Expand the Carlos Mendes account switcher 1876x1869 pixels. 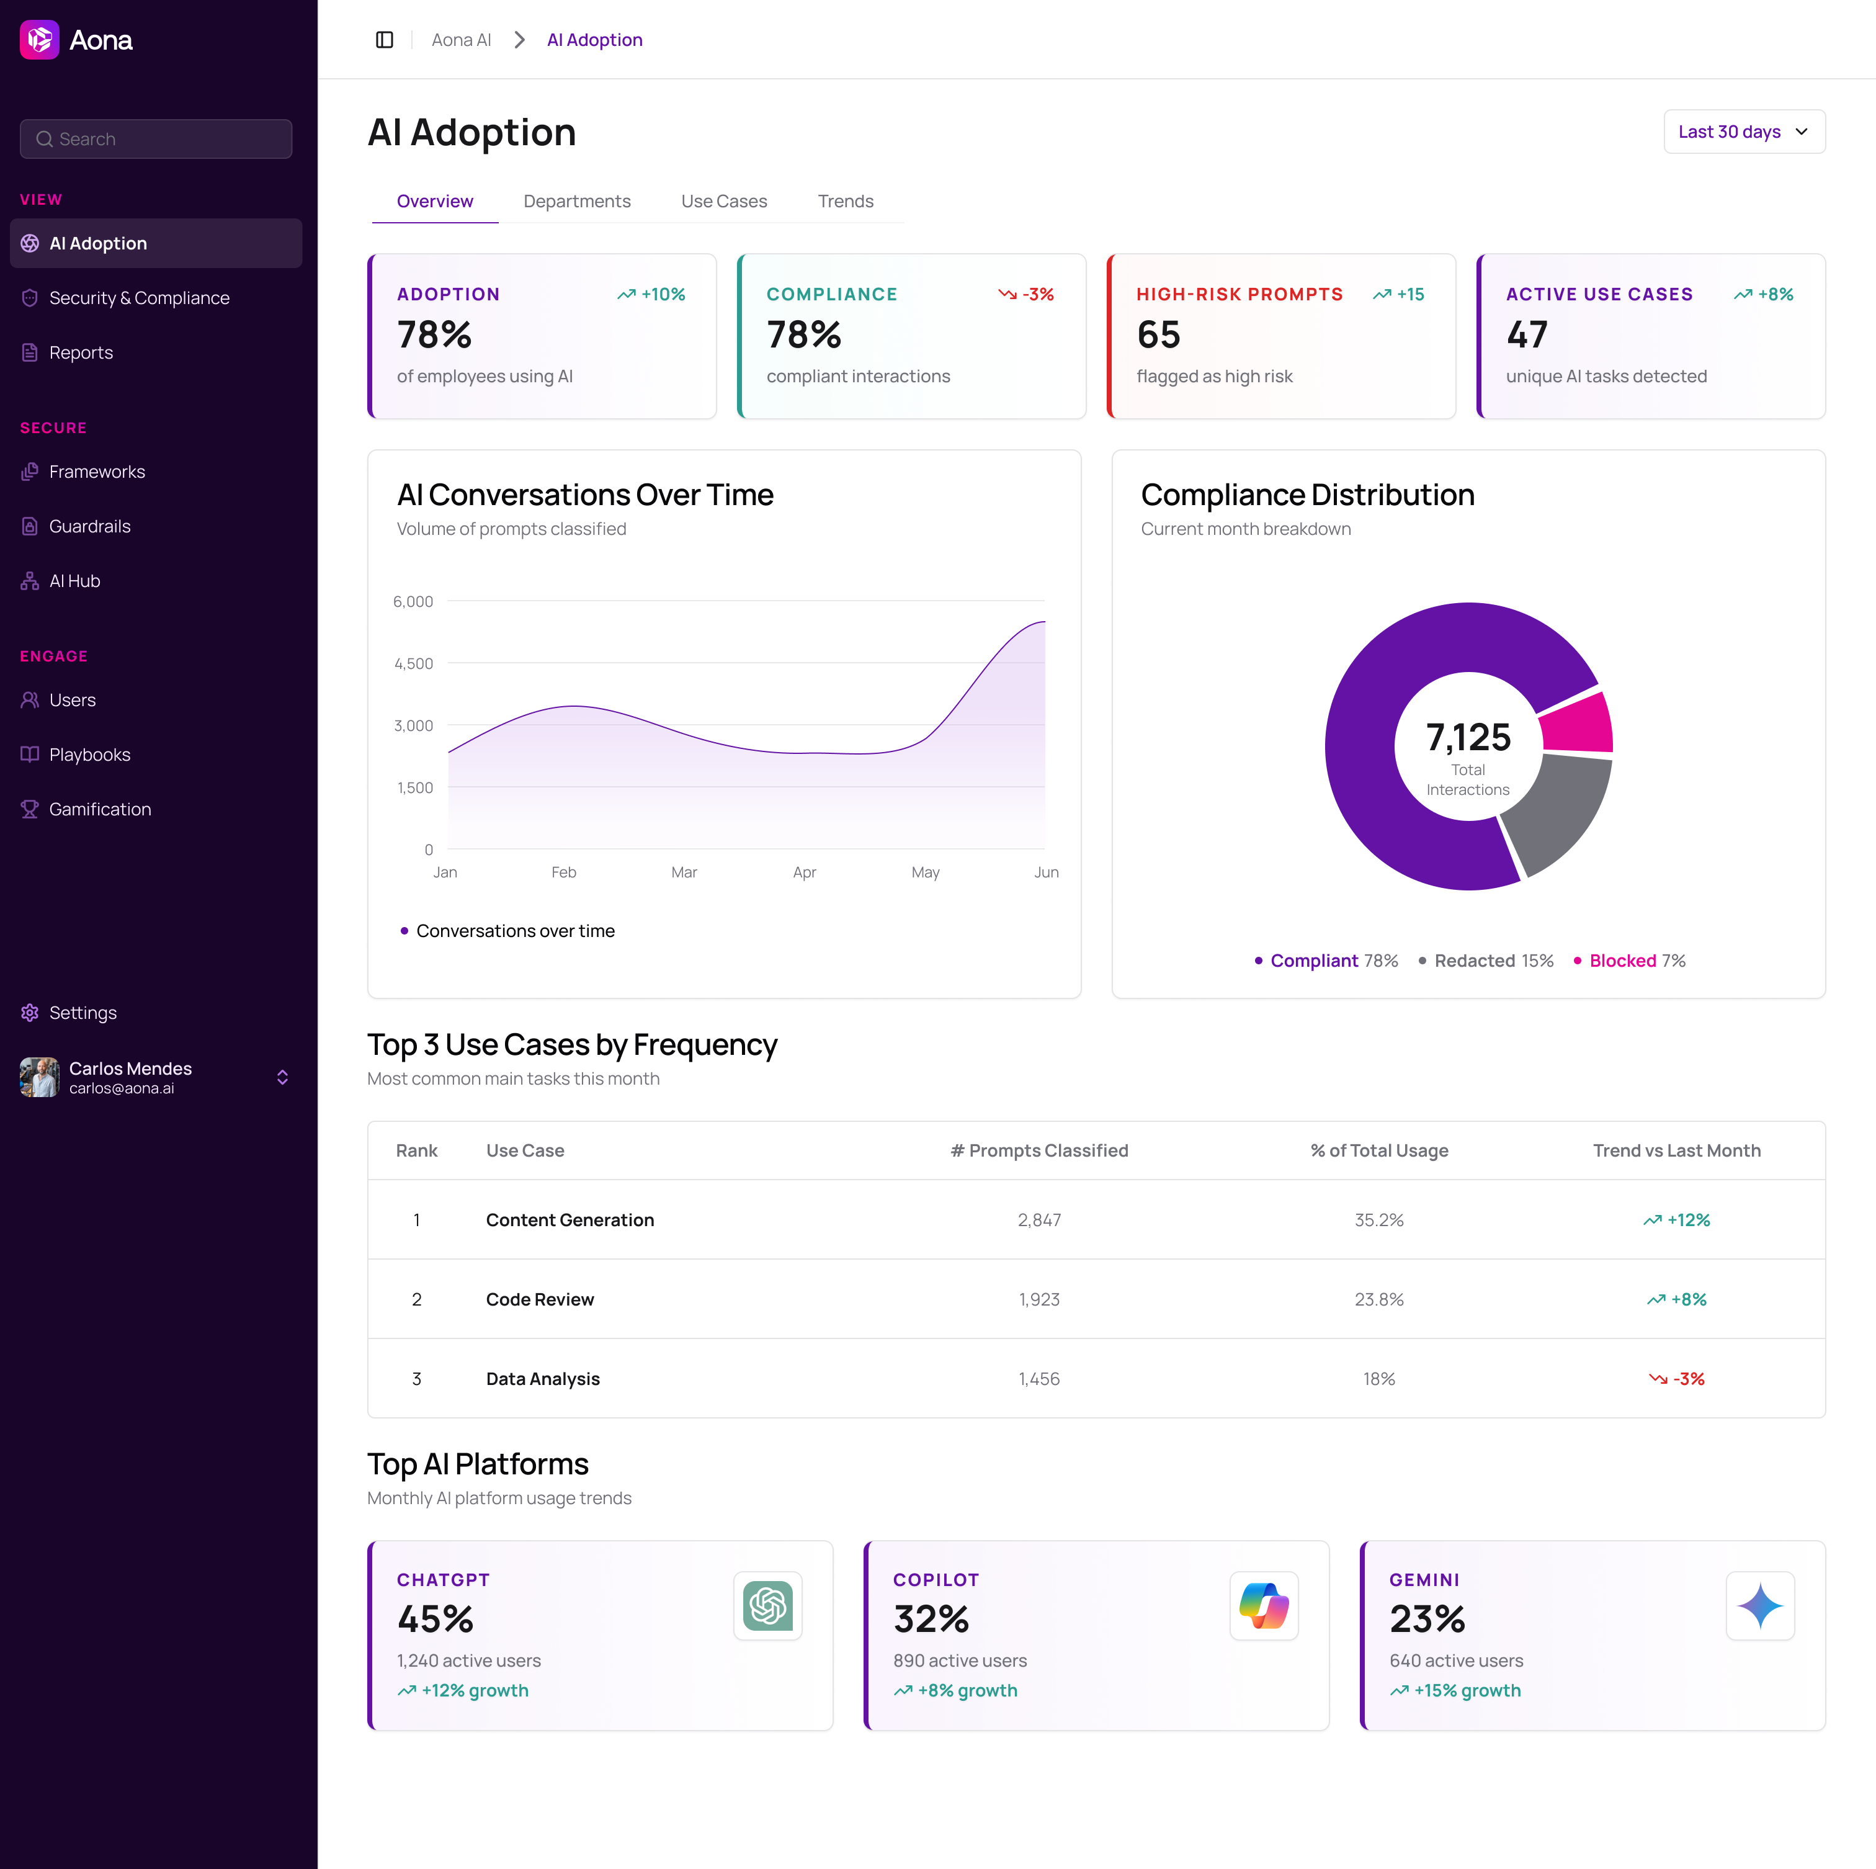282,1077
